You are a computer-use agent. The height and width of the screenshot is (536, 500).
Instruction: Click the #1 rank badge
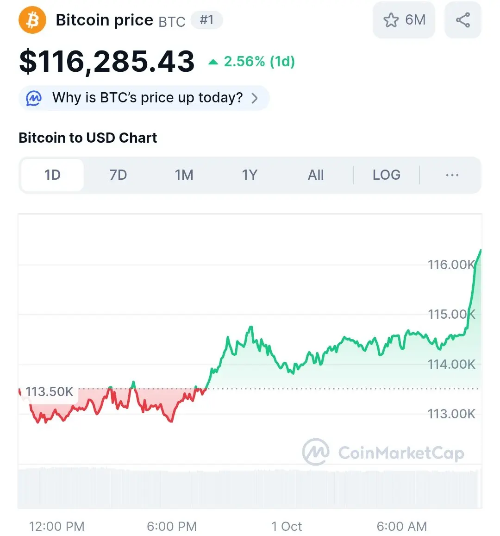tap(206, 20)
